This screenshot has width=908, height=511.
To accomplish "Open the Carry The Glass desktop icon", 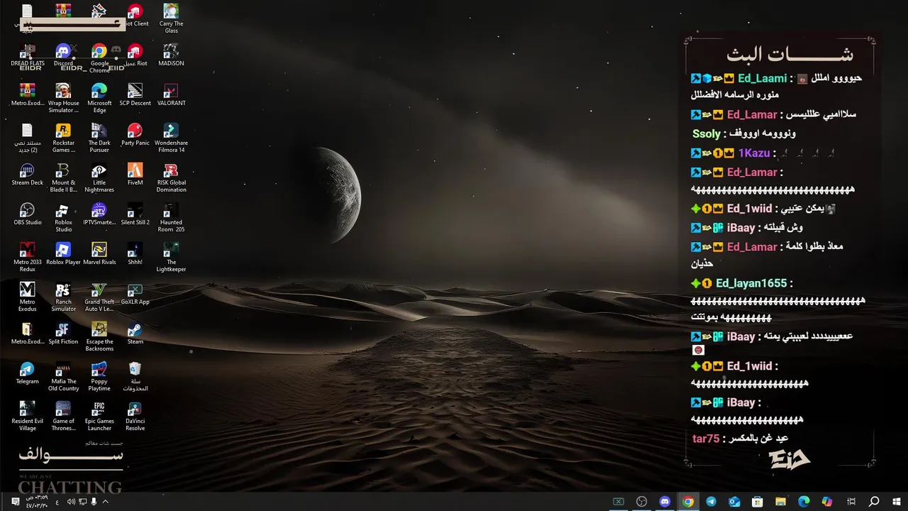I will coord(171,19).
